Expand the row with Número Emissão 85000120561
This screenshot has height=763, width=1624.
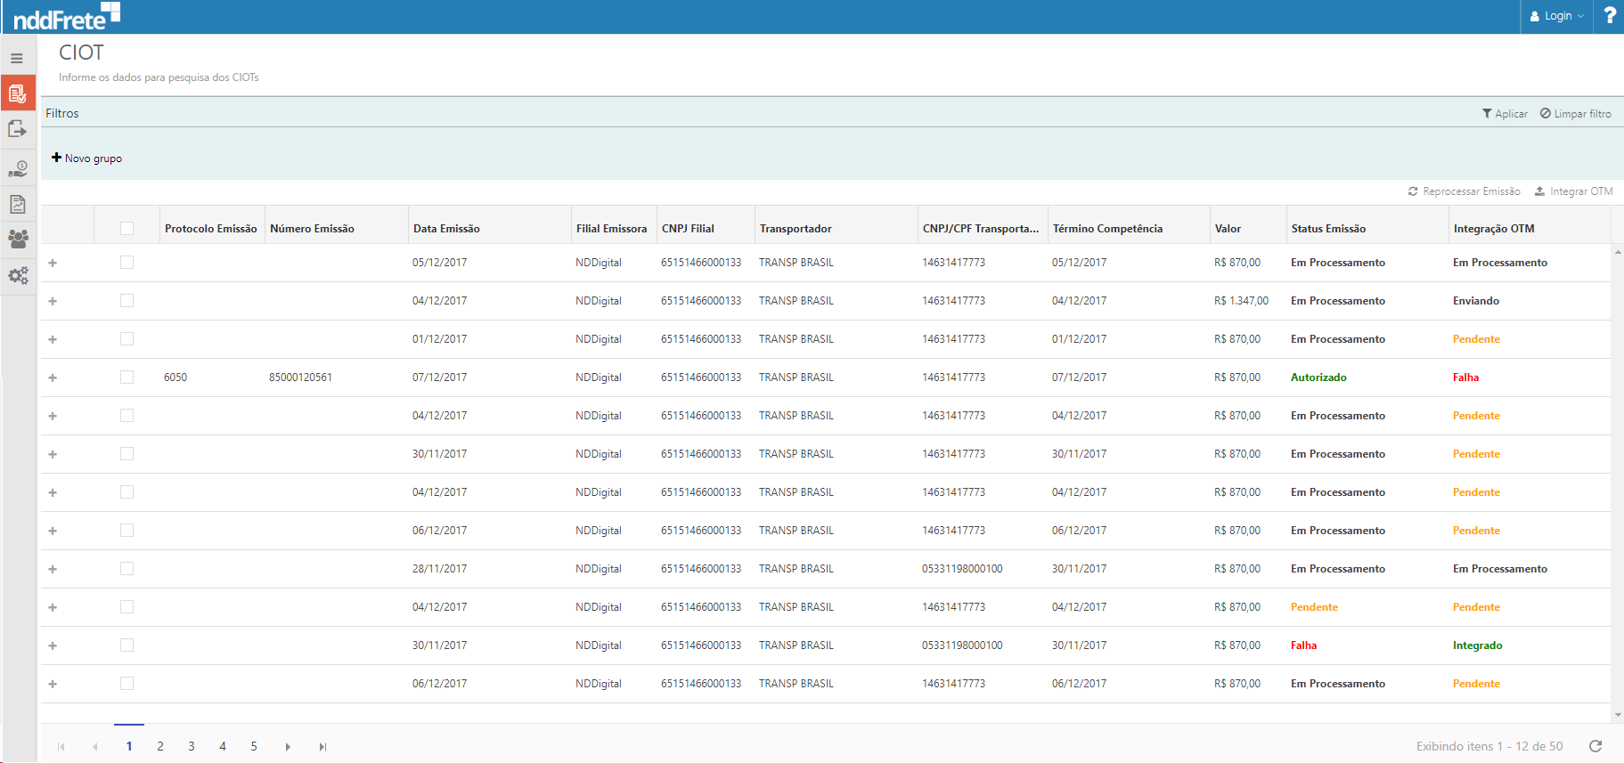point(53,377)
